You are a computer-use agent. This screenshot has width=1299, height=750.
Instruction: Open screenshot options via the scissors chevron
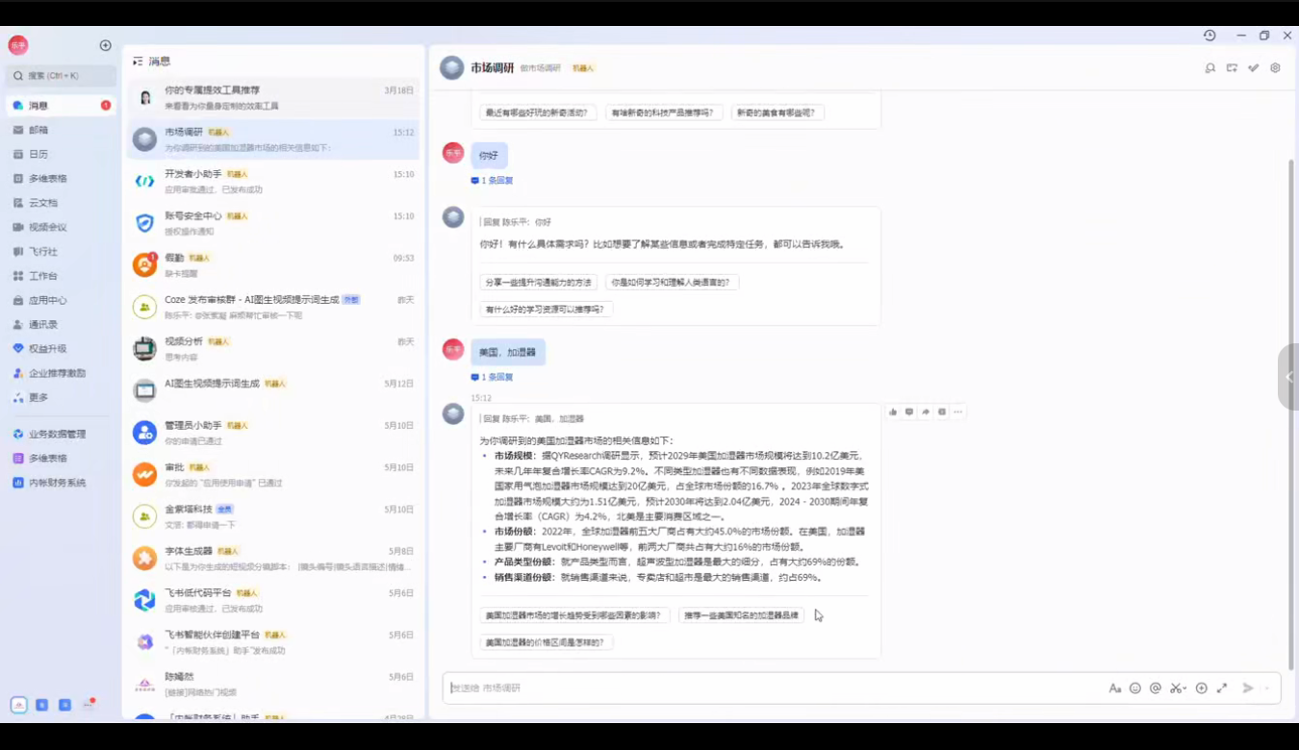click(1184, 688)
